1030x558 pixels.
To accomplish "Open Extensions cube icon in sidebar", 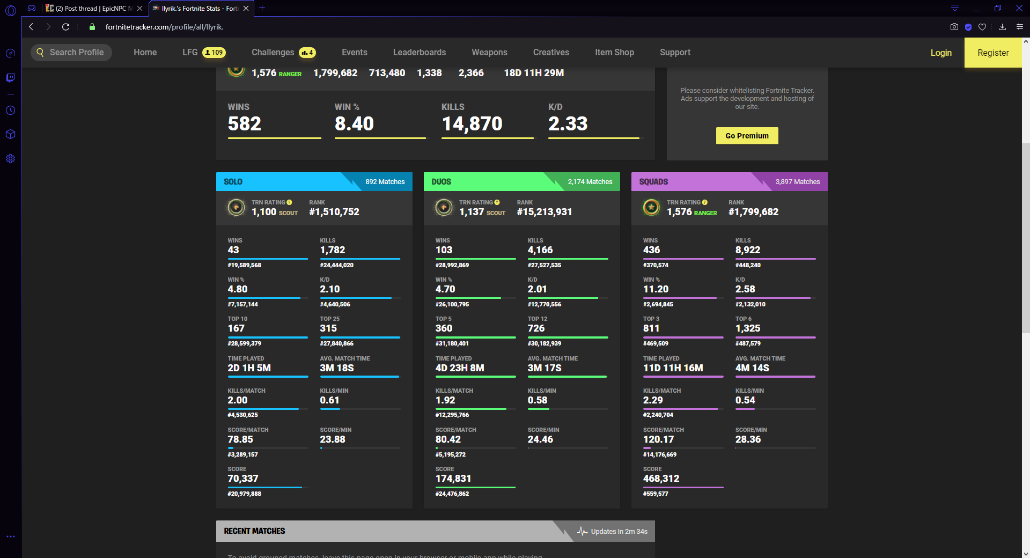I will pyautogui.click(x=10, y=134).
